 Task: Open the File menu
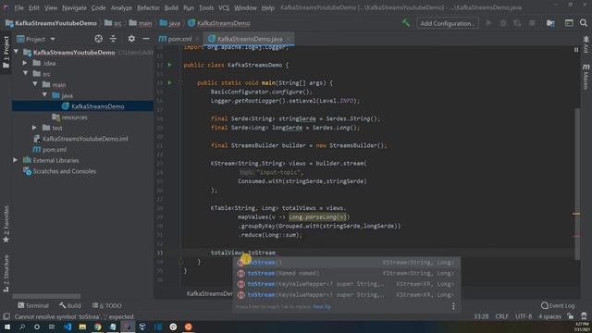(18, 7)
